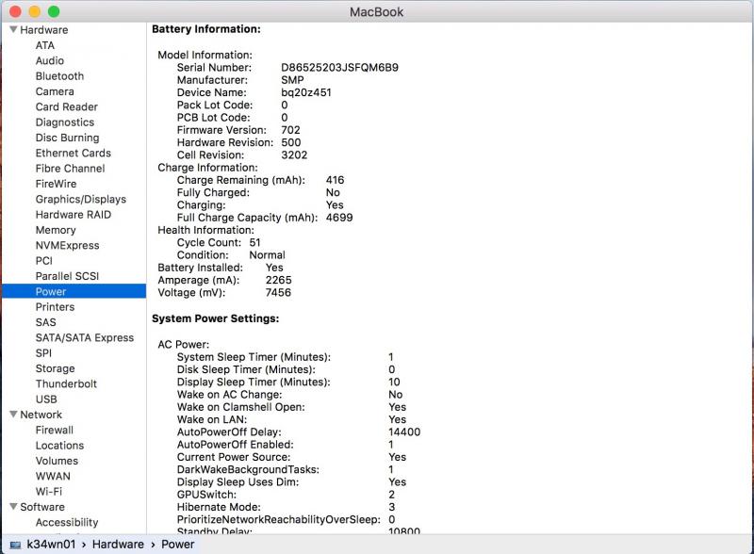Open the Bluetooth hardware entry
The width and height of the screenshot is (754, 554).
[x=59, y=76]
